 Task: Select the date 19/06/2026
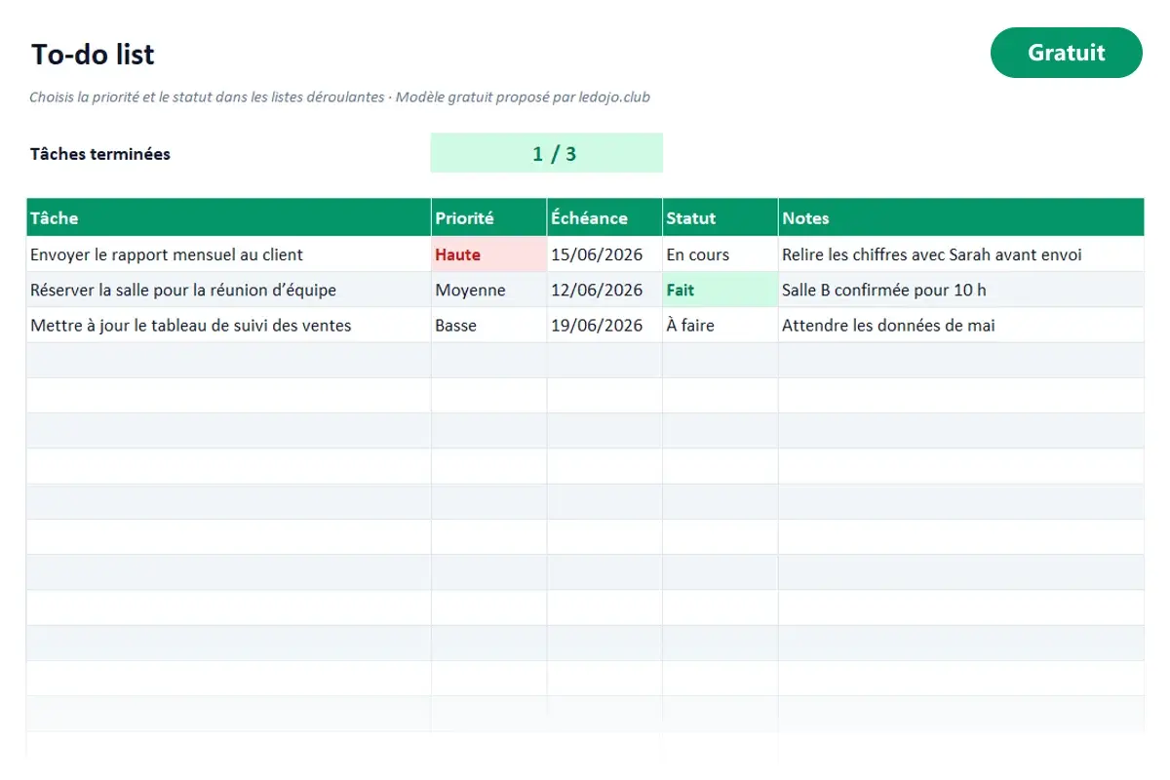pyautogui.click(x=604, y=325)
